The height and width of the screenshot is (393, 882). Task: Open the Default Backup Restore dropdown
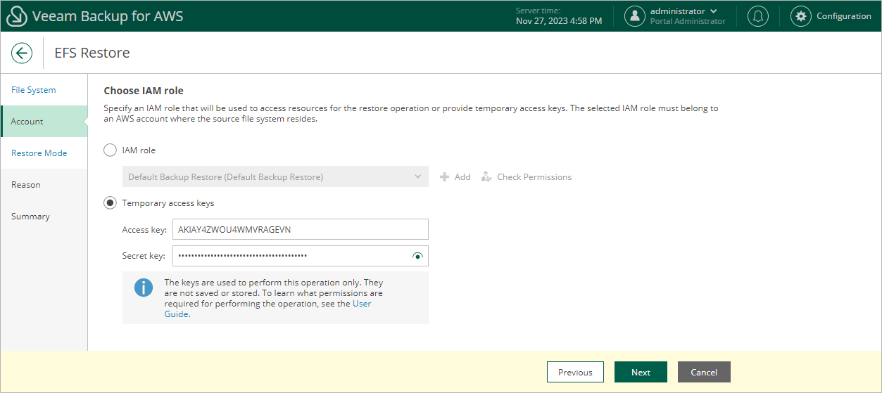(275, 177)
